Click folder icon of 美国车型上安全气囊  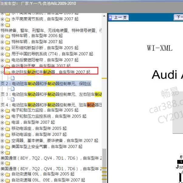tap(8, 147)
